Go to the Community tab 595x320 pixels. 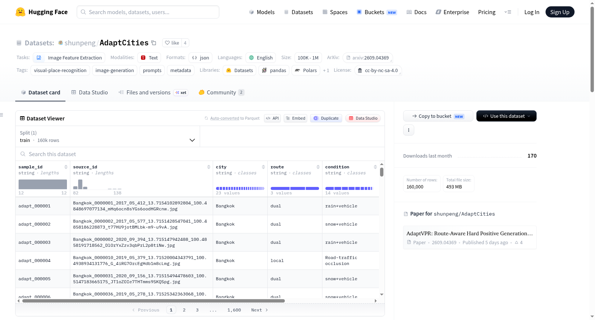click(x=222, y=93)
